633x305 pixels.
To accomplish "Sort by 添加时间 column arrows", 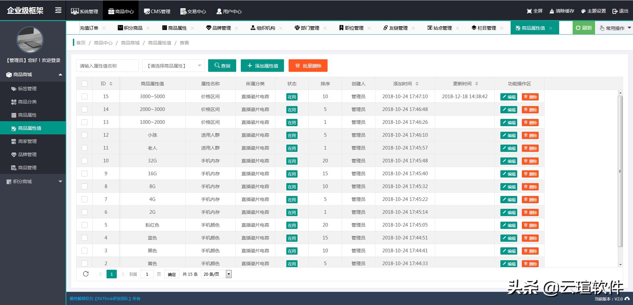I will (x=417, y=84).
